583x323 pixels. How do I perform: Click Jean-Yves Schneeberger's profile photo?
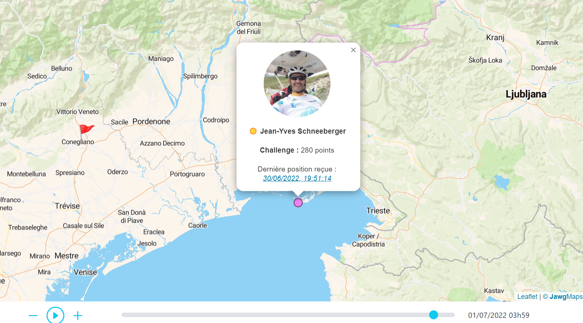[x=297, y=84]
